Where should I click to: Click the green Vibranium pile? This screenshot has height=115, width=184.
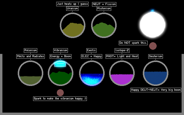pyautogui.click(x=60, y=78)
